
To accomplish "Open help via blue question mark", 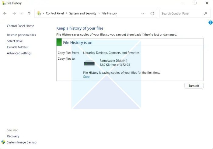I will (x=211, y=22).
